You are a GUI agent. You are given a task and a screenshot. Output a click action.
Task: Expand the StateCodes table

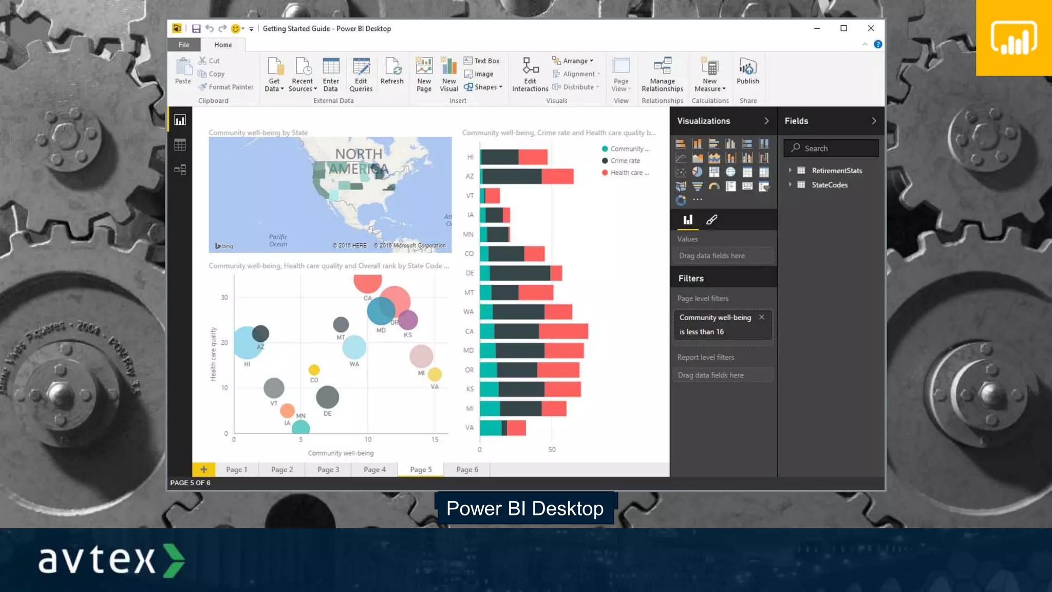tap(790, 184)
